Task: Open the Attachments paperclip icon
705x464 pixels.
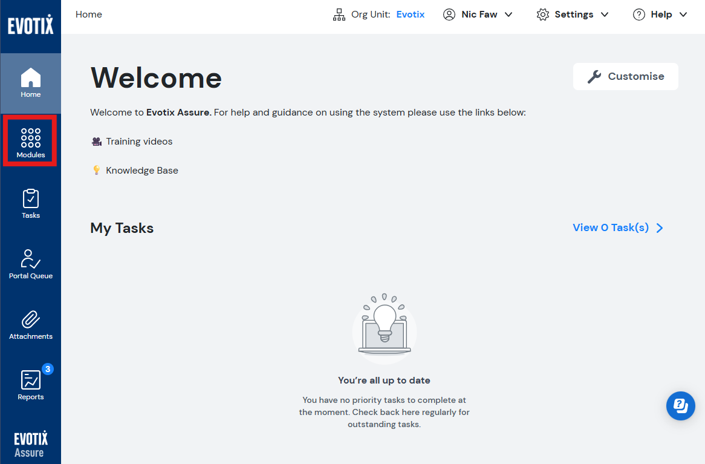Action: tap(31, 319)
